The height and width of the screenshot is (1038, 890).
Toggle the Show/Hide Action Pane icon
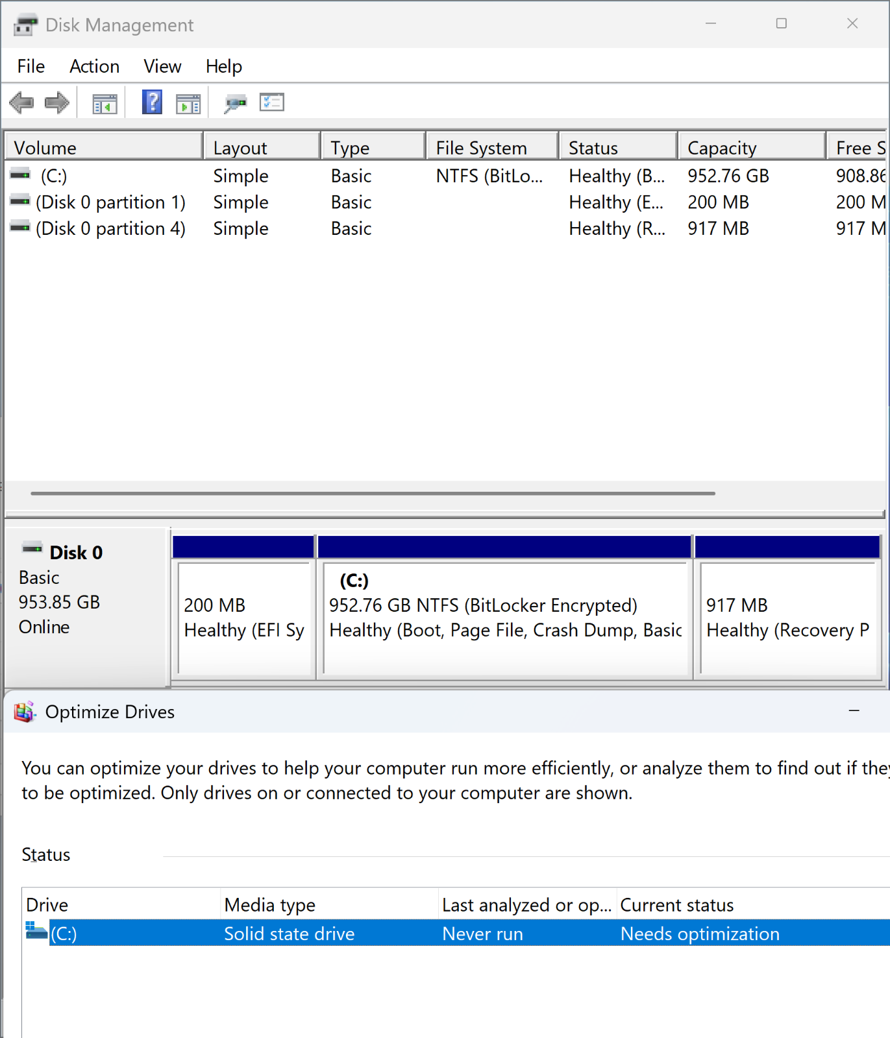(x=188, y=104)
